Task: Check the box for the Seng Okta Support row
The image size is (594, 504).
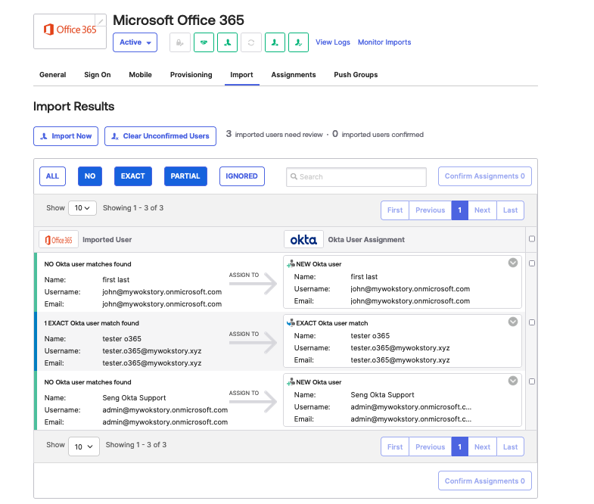Action: tap(532, 381)
